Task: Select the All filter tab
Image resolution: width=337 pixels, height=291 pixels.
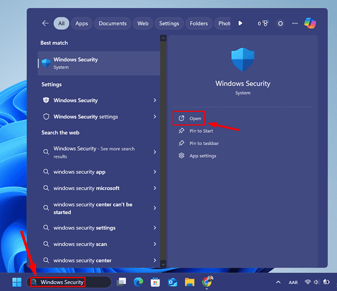Action: click(61, 23)
